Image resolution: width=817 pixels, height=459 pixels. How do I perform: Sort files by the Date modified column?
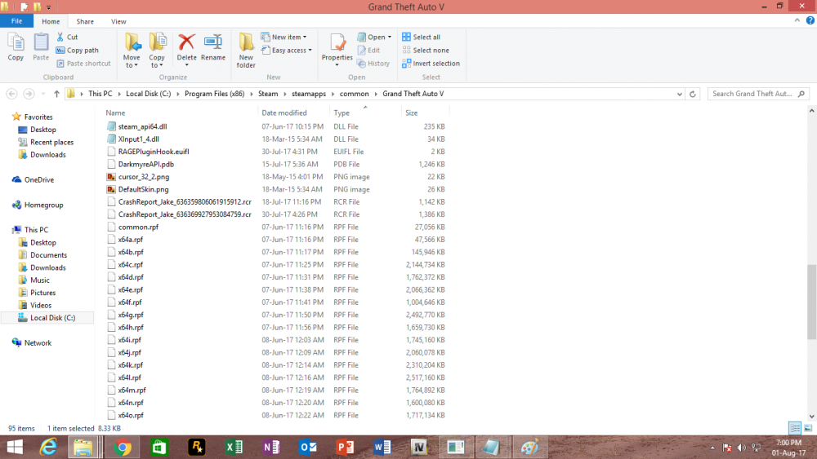click(x=284, y=113)
